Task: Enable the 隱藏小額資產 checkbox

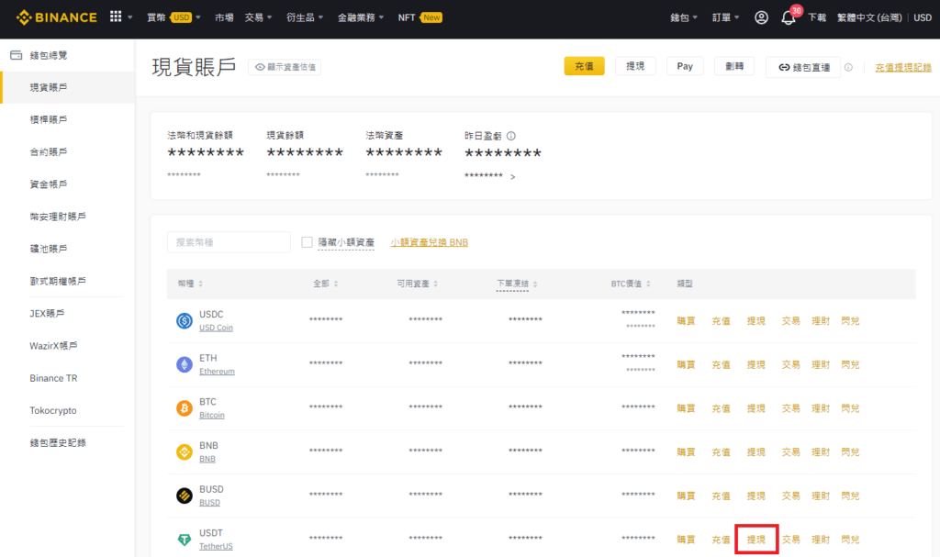Action: (308, 241)
